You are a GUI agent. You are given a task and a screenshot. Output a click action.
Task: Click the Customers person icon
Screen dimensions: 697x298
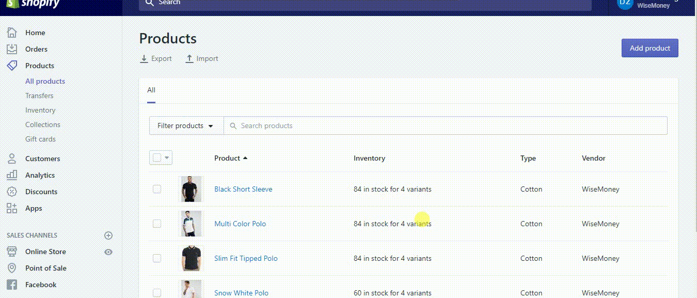point(12,159)
